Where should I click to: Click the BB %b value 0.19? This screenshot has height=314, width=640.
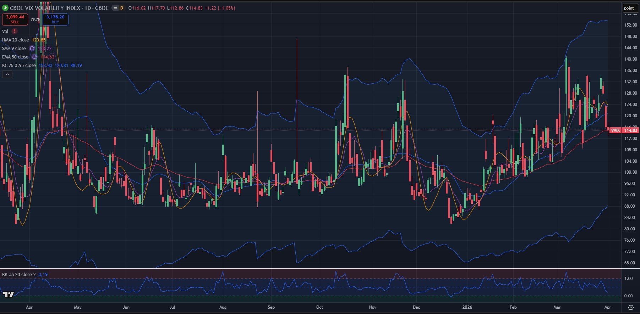tap(43, 274)
